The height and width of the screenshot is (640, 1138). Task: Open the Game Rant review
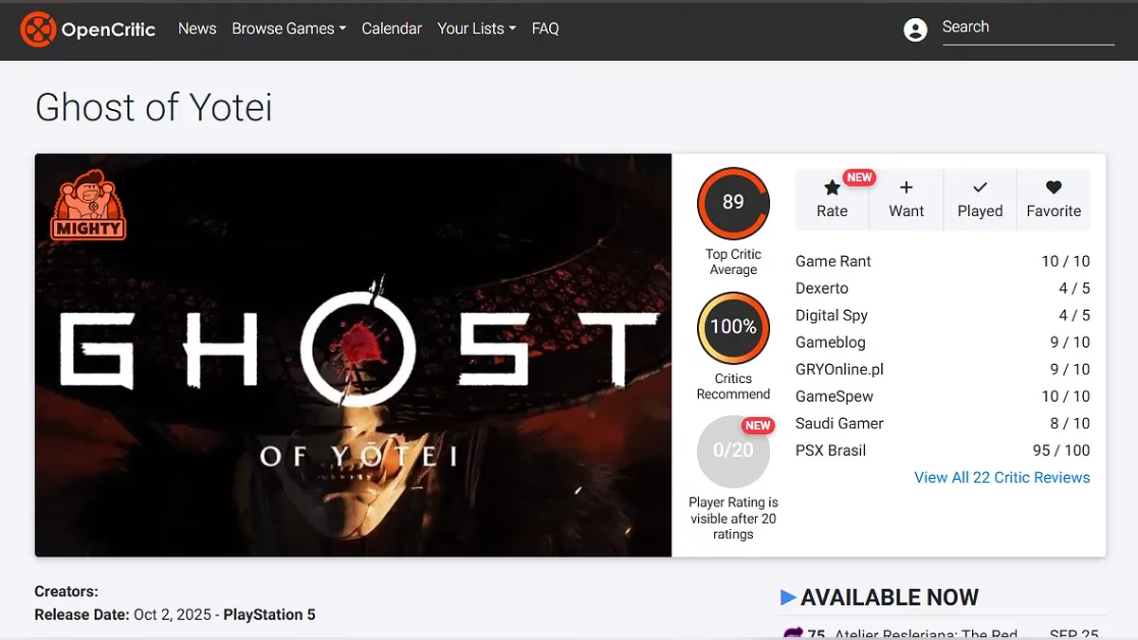943,262
